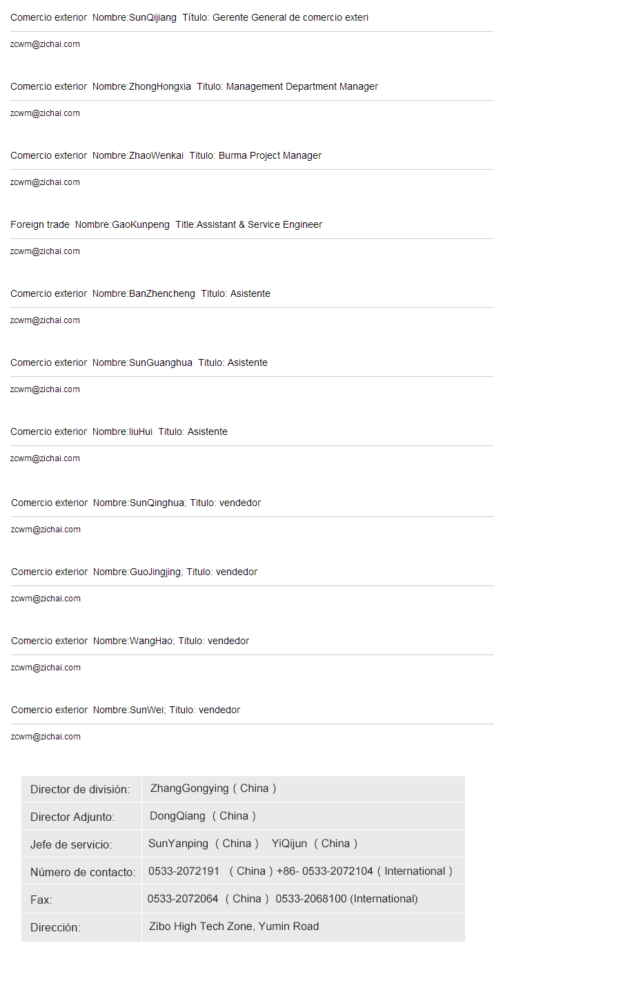Viewport: 621px width, 1008px height.
Task: Click the email under GuoJingjing's entry
Action: pos(46,599)
